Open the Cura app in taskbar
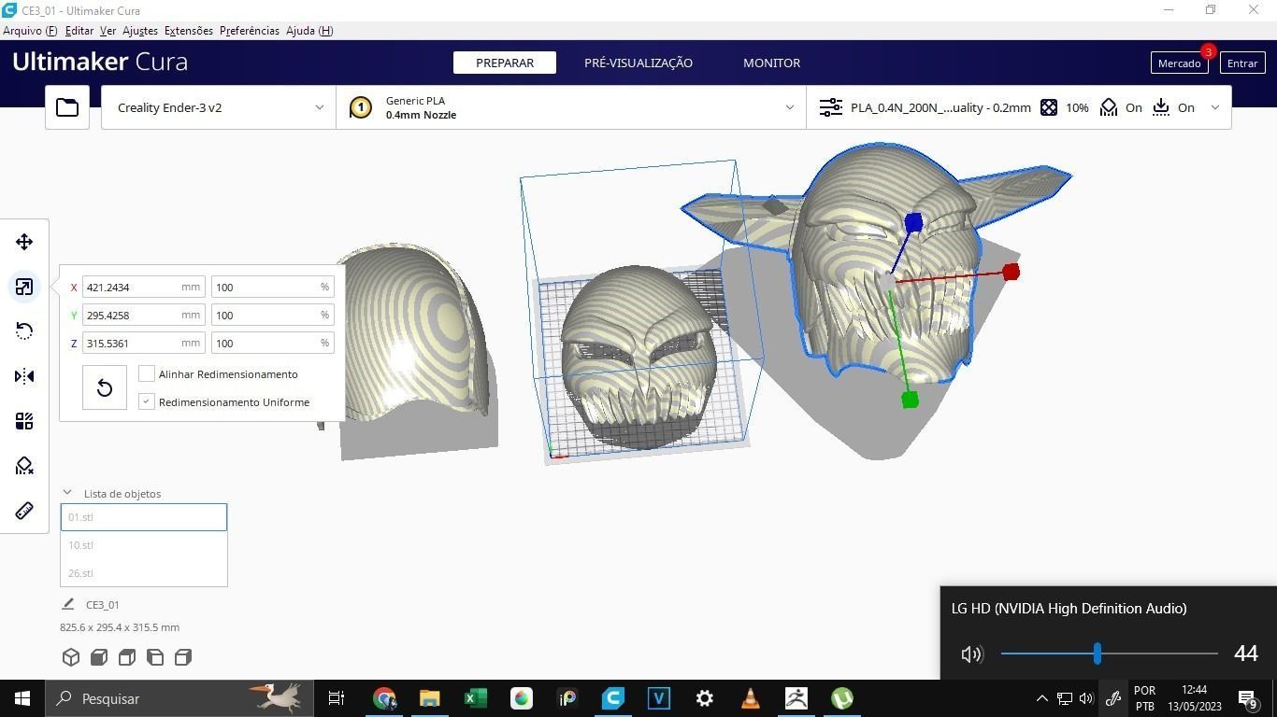1277x717 pixels. click(613, 698)
